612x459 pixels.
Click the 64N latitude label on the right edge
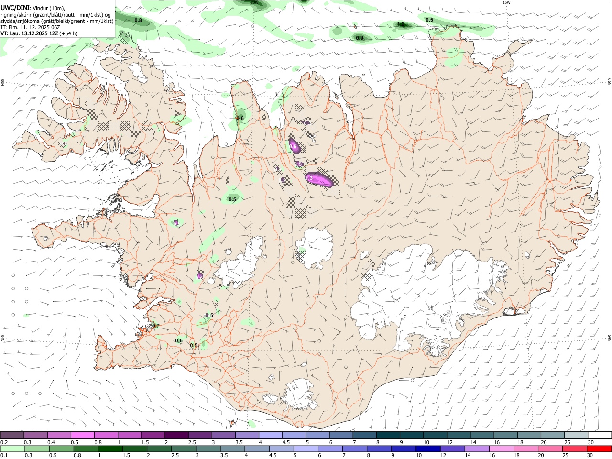610,338
